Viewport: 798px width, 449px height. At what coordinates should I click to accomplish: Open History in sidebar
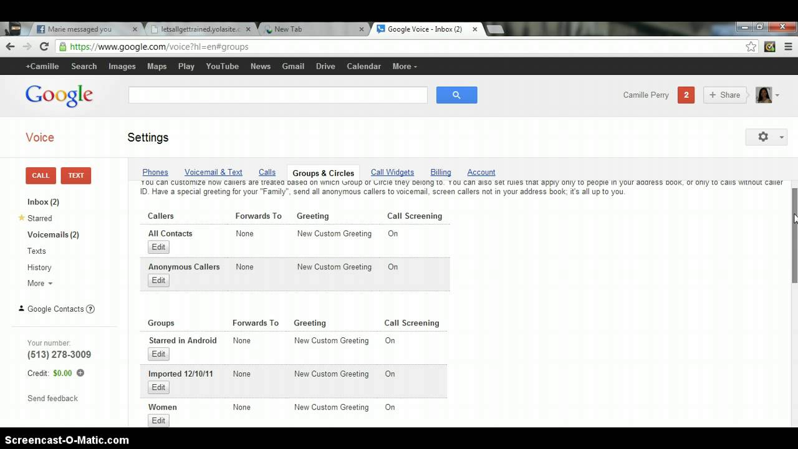[x=39, y=267]
